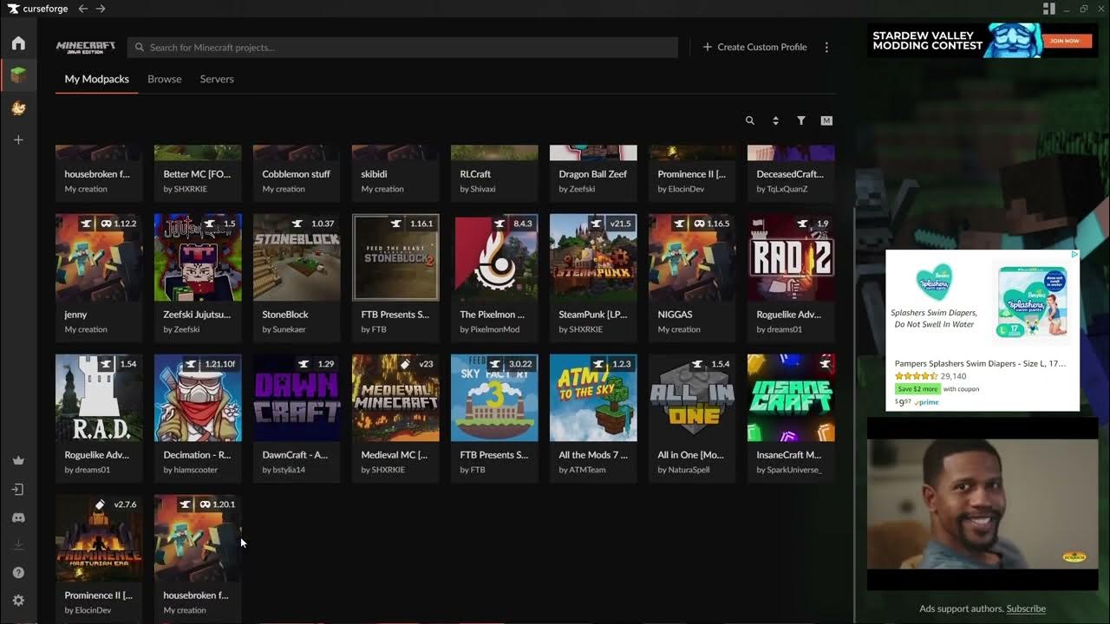The height and width of the screenshot is (624, 1110).
Task: Open the housebroken 1.20.1 modpack thumbnail
Action: click(198, 538)
